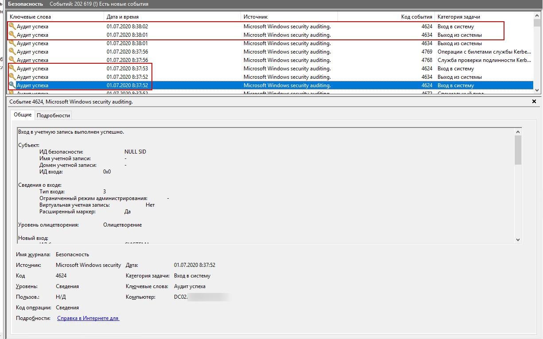Image resolution: width=543 pixels, height=339 pixels.
Task: Select the date cell 01.07.2020 8:37:53
Action: pos(127,69)
